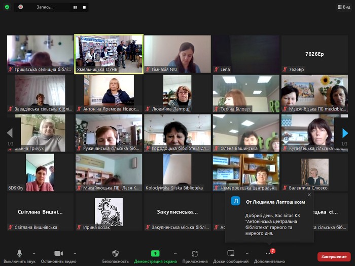Open Доски сообщений whiteboards
355x266 pixels.
pyautogui.click(x=231, y=256)
